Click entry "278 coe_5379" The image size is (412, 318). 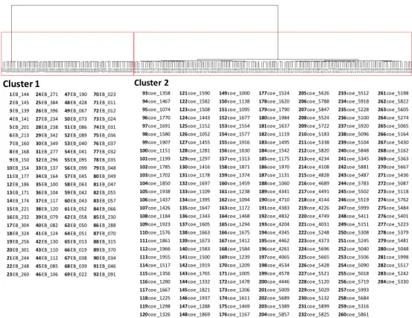(393, 232)
